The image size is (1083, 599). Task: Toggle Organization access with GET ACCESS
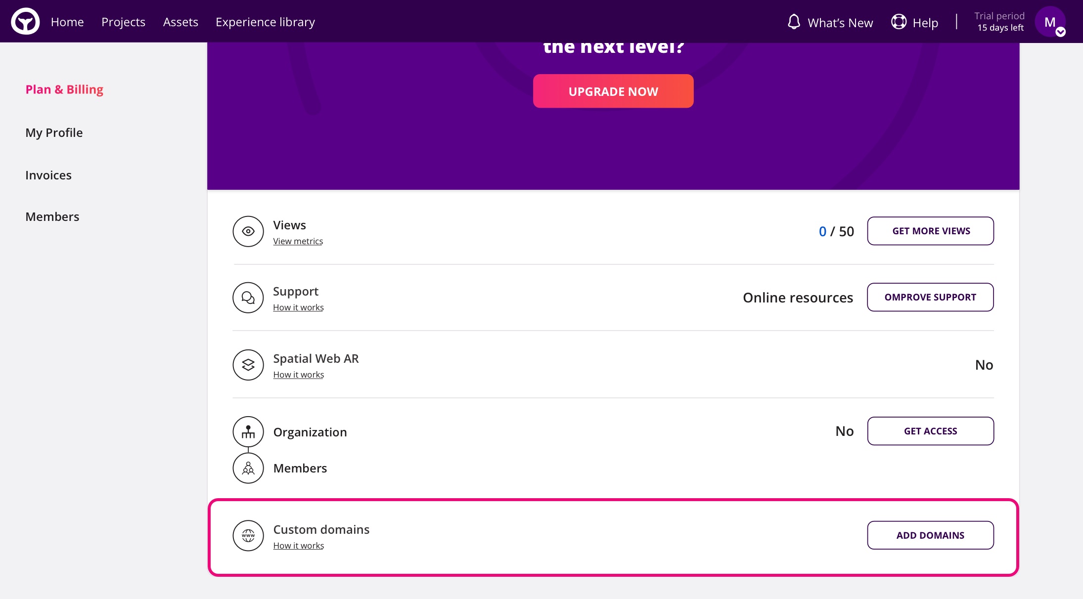click(930, 431)
